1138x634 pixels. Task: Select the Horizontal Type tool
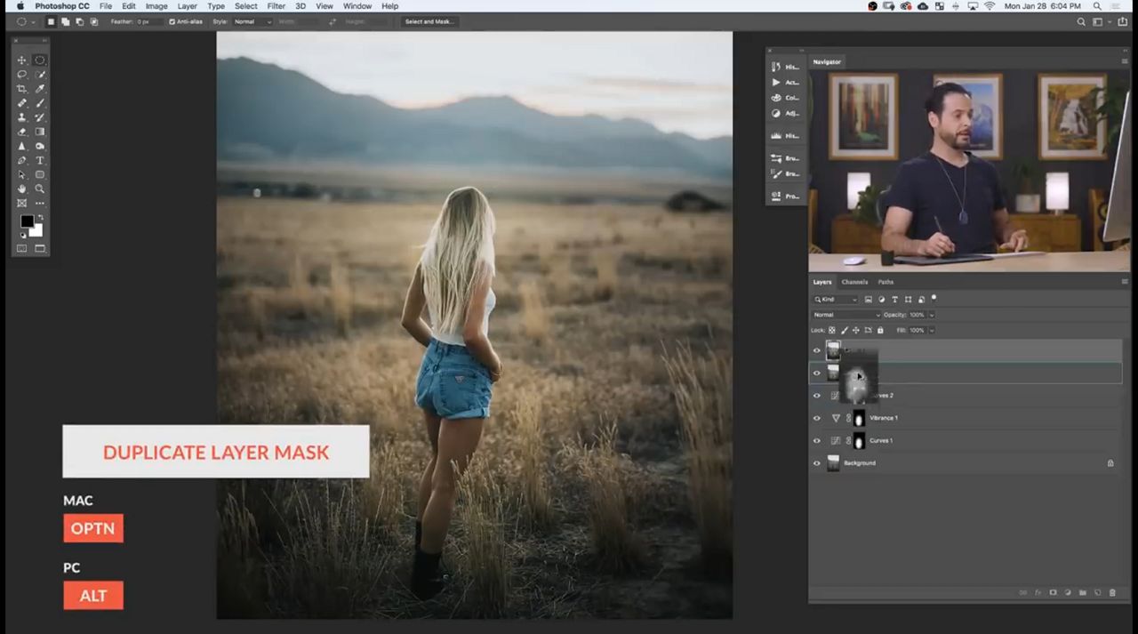click(40, 160)
